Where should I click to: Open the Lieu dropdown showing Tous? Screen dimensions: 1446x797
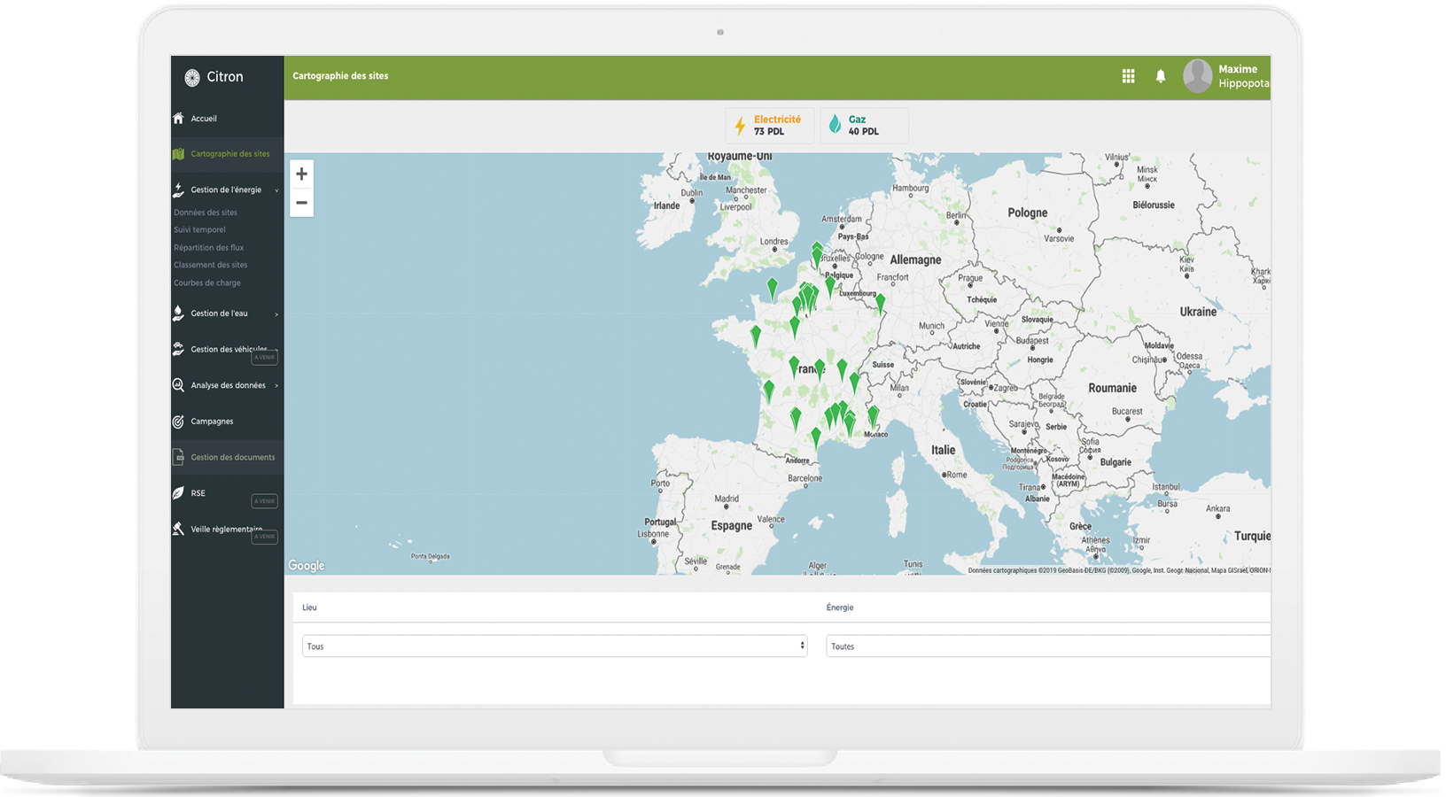(x=554, y=646)
